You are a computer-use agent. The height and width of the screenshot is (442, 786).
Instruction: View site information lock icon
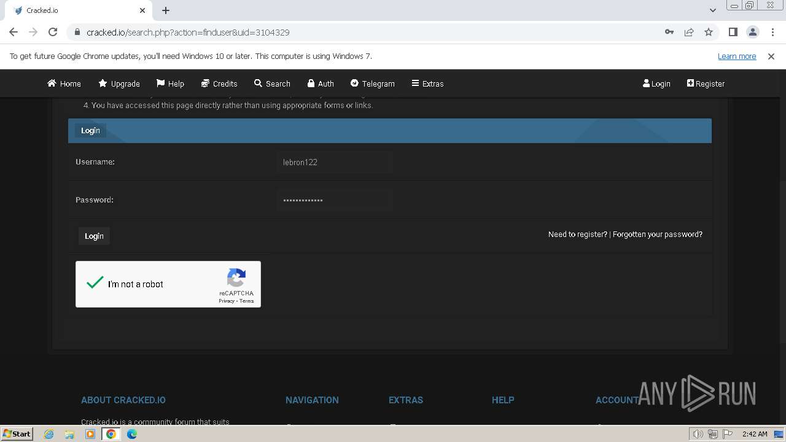click(x=77, y=32)
